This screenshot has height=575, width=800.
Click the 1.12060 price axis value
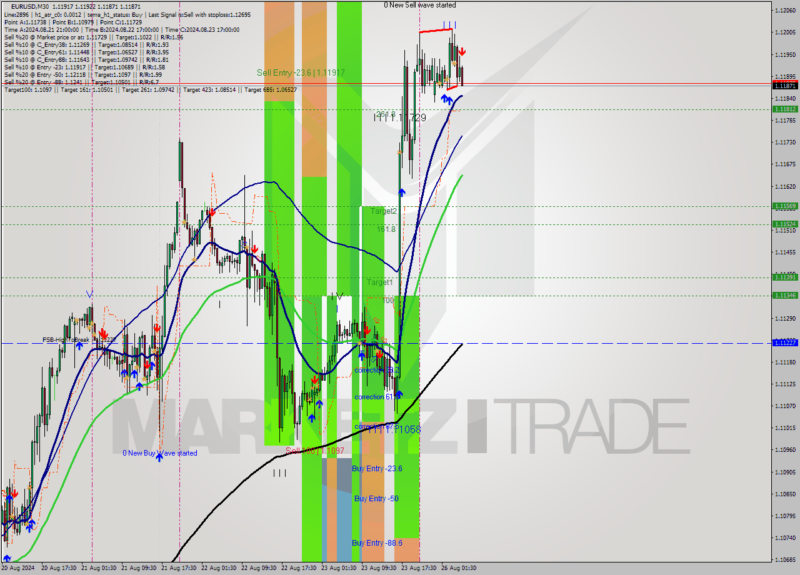785,10
